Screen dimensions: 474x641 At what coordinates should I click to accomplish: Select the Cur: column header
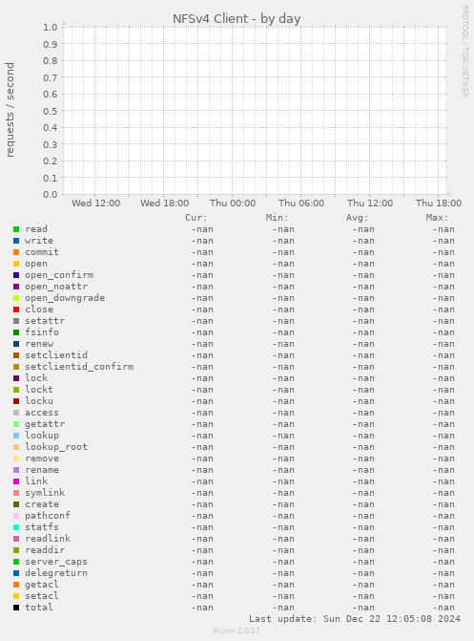[x=196, y=218]
